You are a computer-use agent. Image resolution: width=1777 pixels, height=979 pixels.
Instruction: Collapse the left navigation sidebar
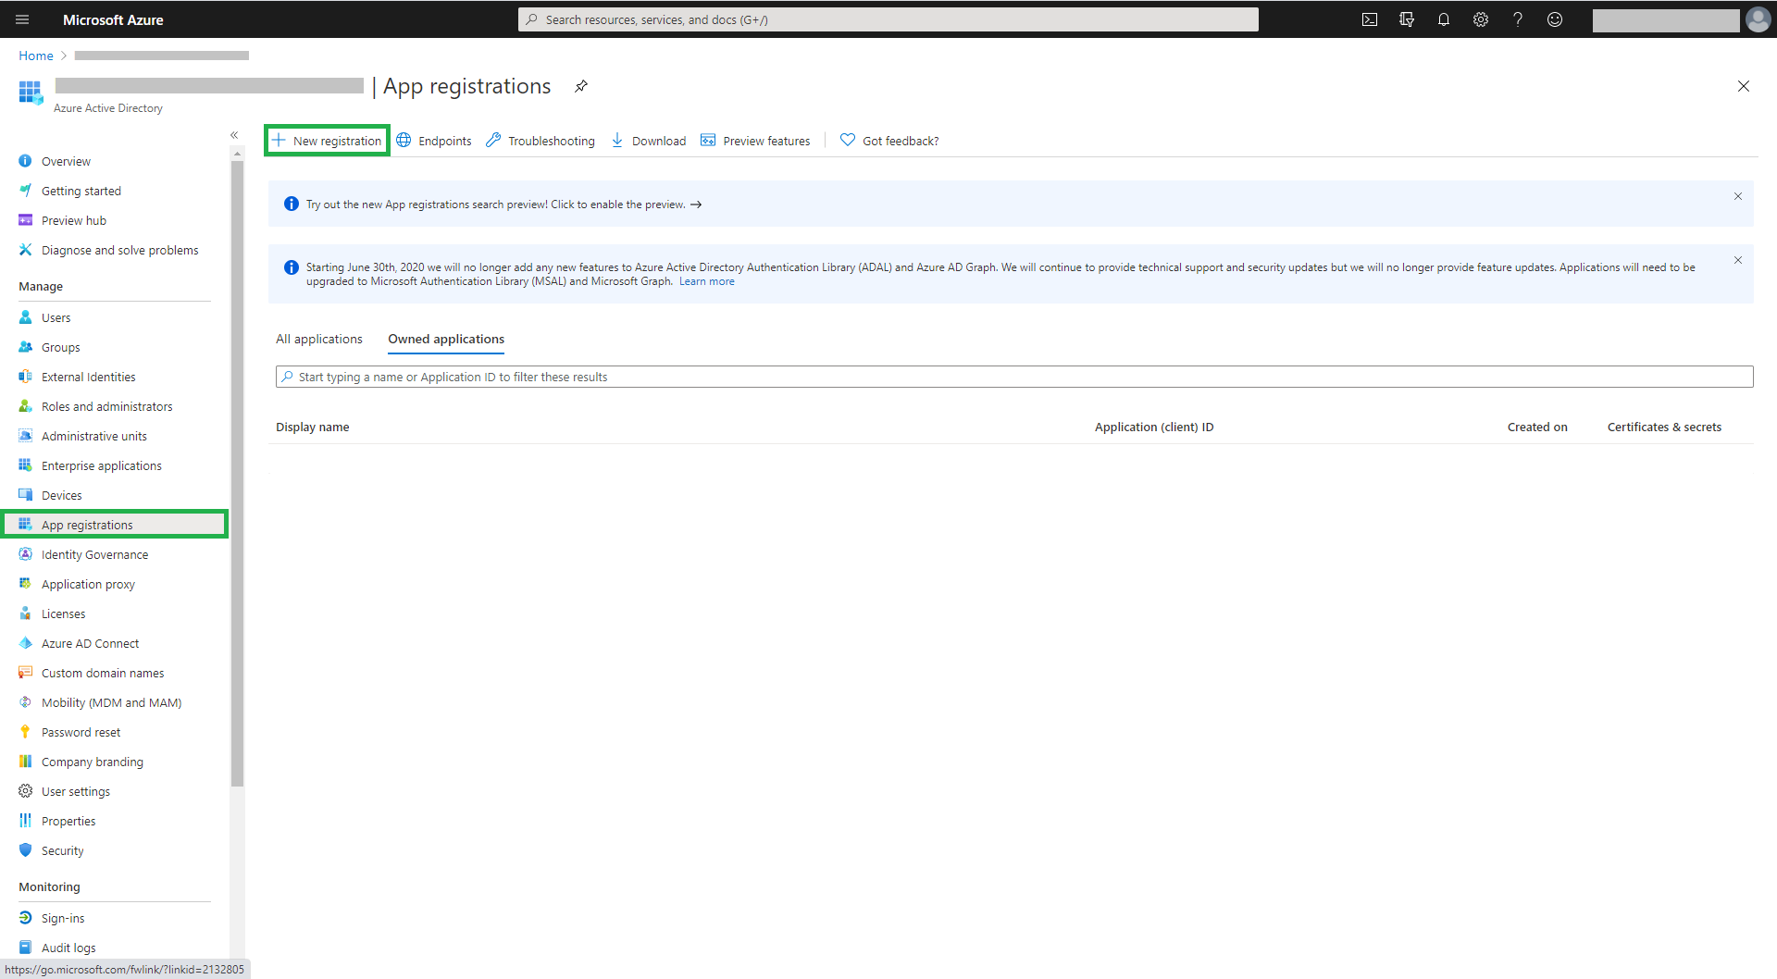click(x=234, y=135)
